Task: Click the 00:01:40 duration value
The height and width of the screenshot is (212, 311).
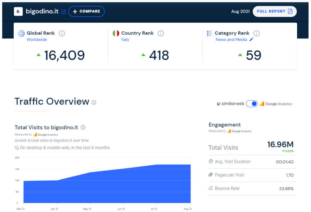Action: (285, 162)
